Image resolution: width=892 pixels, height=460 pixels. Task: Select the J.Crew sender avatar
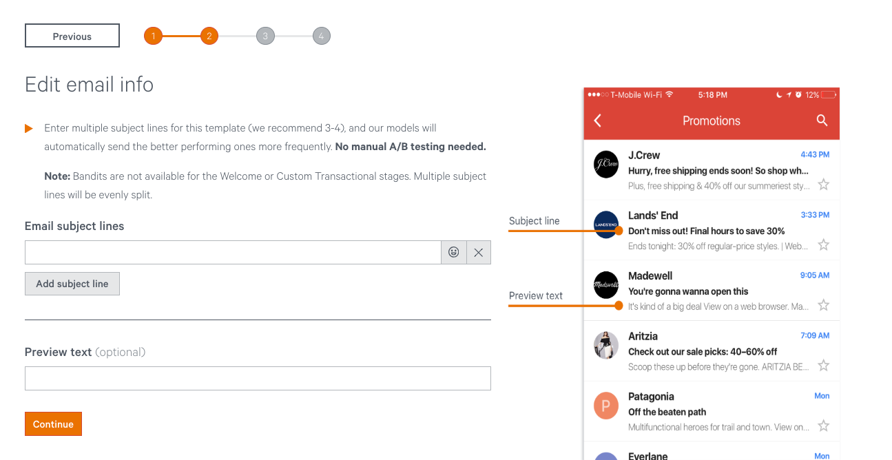click(x=606, y=165)
